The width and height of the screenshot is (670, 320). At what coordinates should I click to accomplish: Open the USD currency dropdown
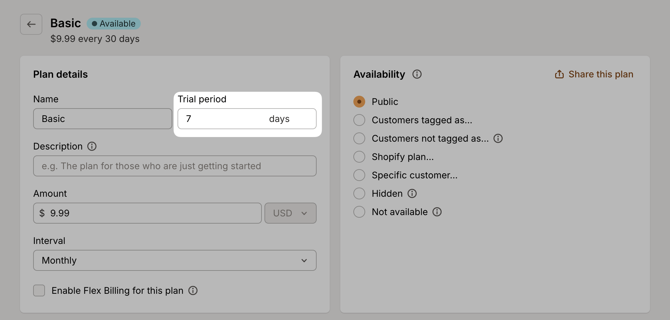click(x=290, y=213)
